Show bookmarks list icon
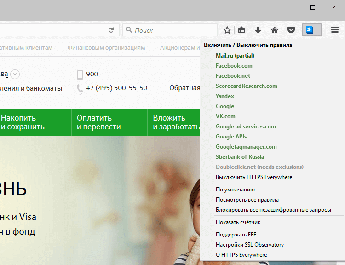345x265 pixels. click(x=241, y=30)
